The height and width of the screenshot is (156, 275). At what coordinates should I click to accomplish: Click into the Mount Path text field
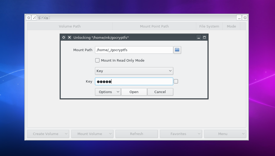134,50
